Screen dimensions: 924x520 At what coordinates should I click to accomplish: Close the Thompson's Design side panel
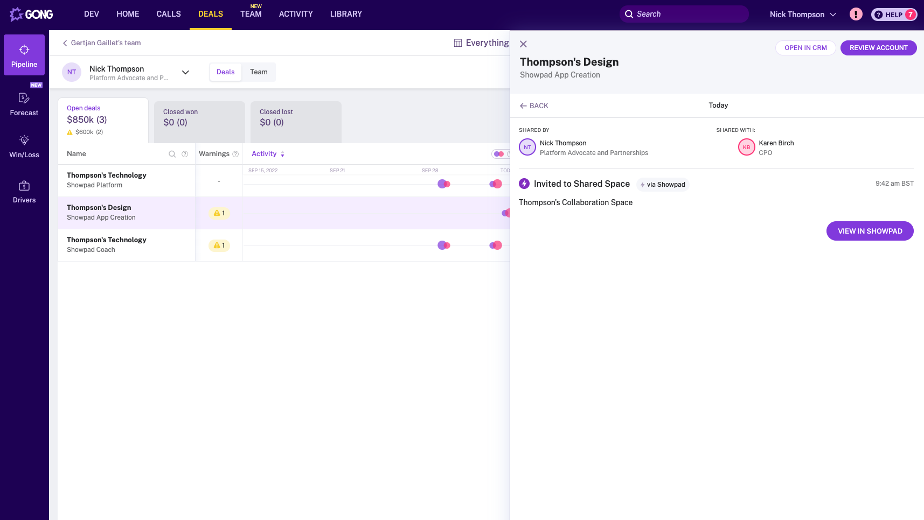(523, 44)
